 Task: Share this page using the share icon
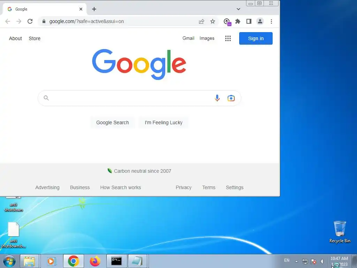[x=202, y=21]
